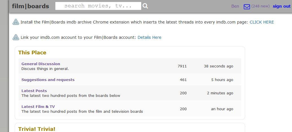292x132 pixels.
Task: Click the film|boards site logo
Action: click(x=30, y=6)
